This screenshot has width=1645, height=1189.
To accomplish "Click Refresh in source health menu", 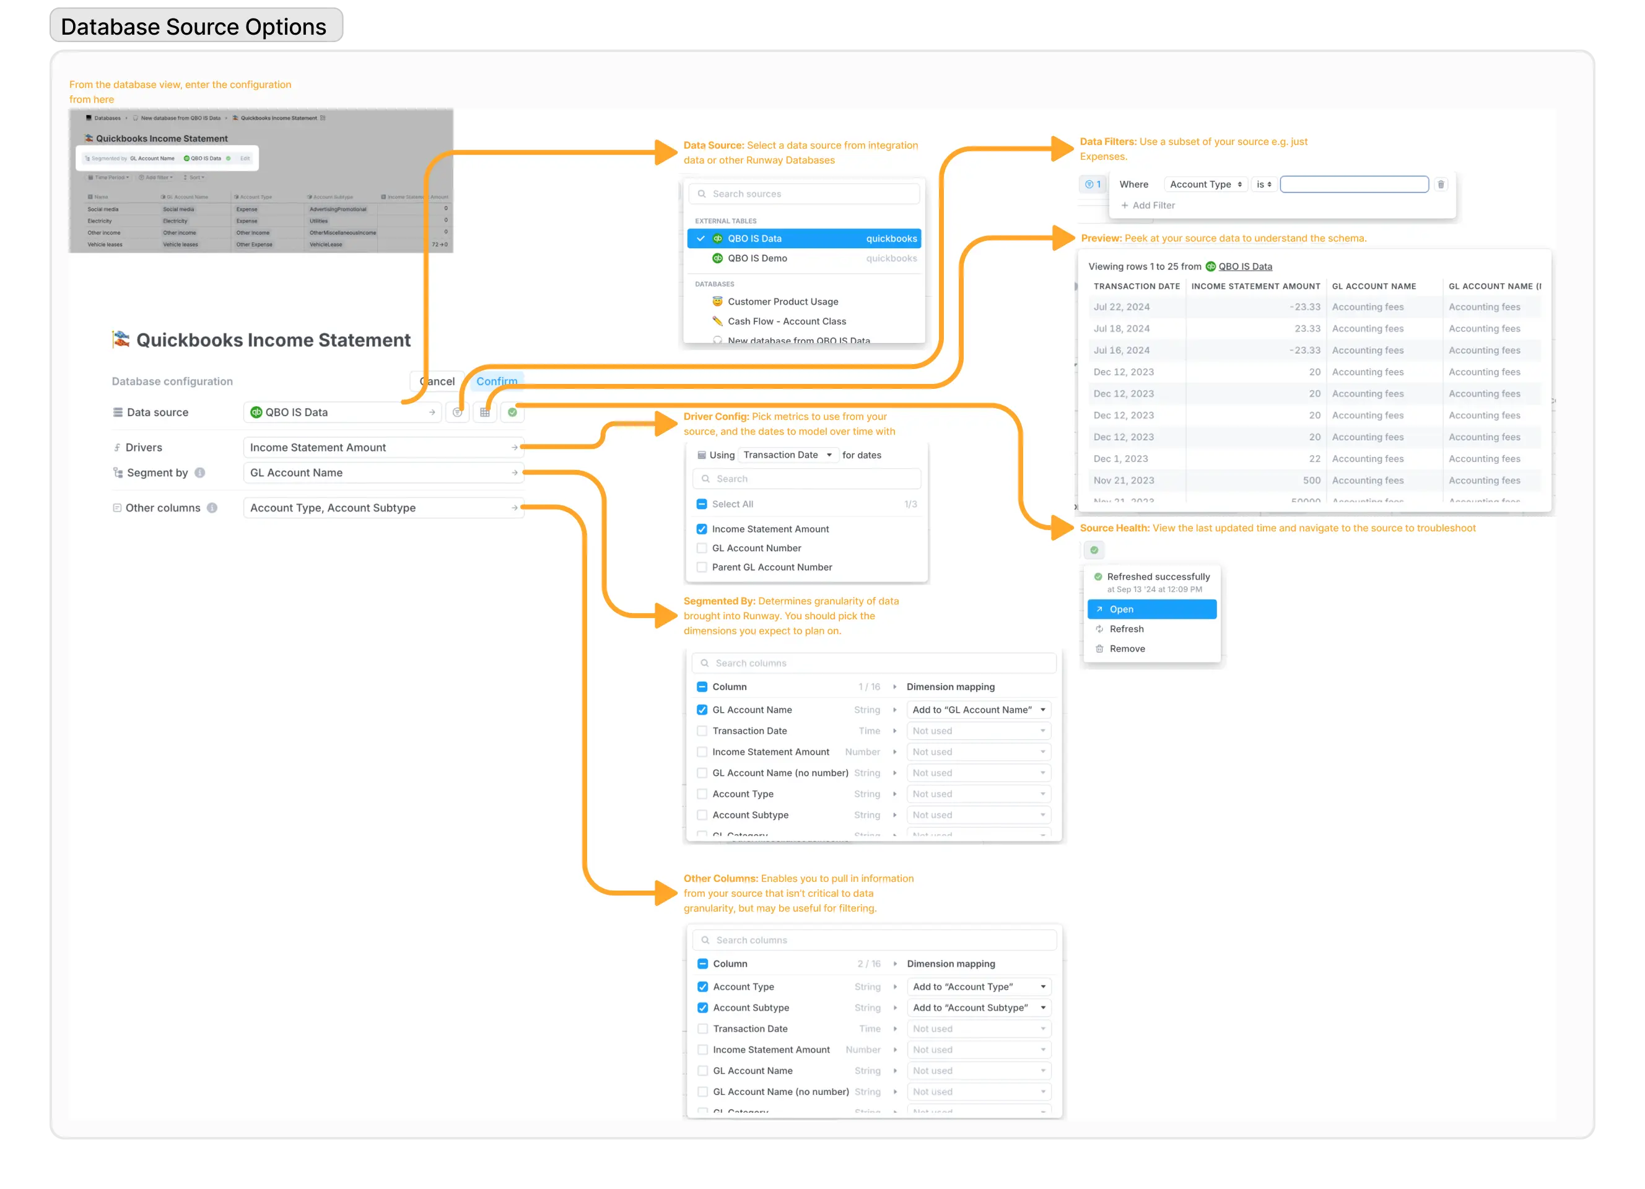I will point(1152,629).
